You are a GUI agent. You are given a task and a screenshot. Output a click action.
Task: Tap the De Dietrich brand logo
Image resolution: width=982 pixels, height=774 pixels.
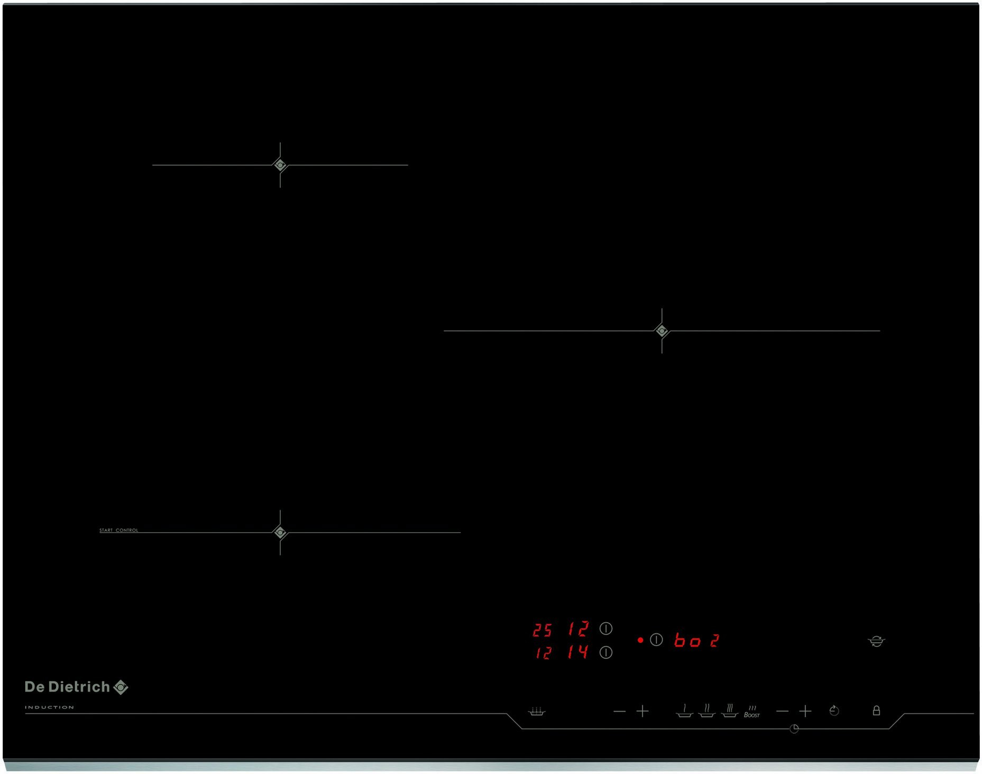[x=76, y=687]
